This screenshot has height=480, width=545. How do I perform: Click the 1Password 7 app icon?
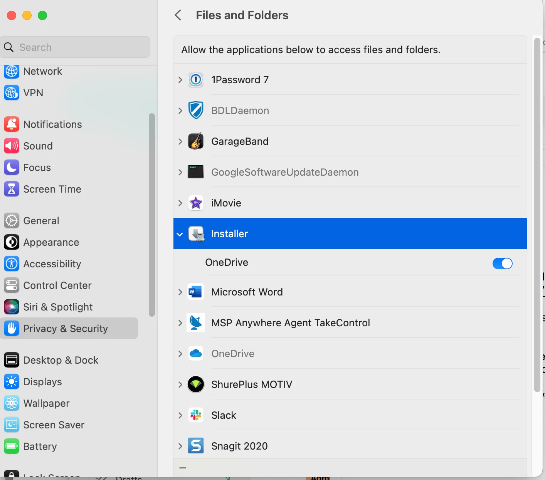pos(196,80)
